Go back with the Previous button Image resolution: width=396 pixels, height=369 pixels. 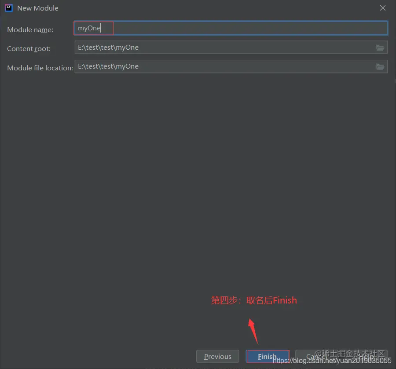pyautogui.click(x=218, y=356)
